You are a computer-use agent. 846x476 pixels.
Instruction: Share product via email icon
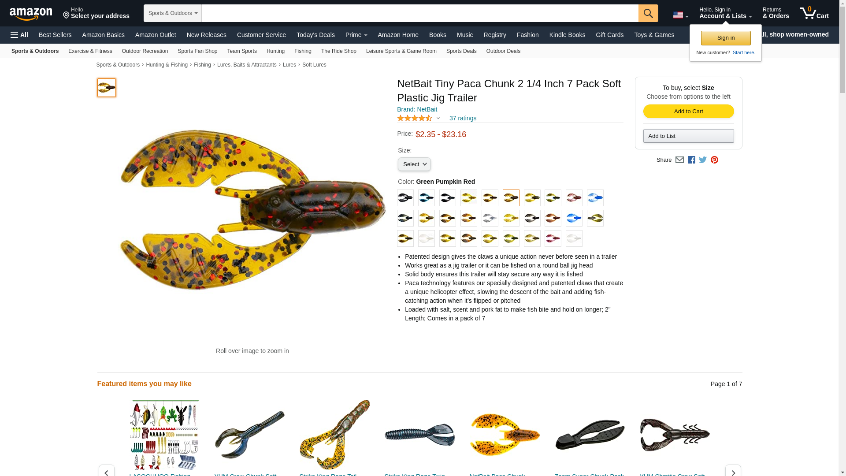[x=679, y=160]
